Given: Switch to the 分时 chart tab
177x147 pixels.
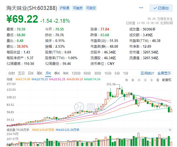Looking at the screenshot, I should click(11, 73).
